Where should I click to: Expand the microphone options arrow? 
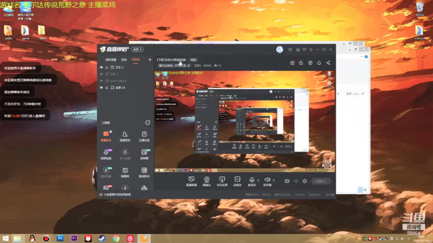coord(258,180)
